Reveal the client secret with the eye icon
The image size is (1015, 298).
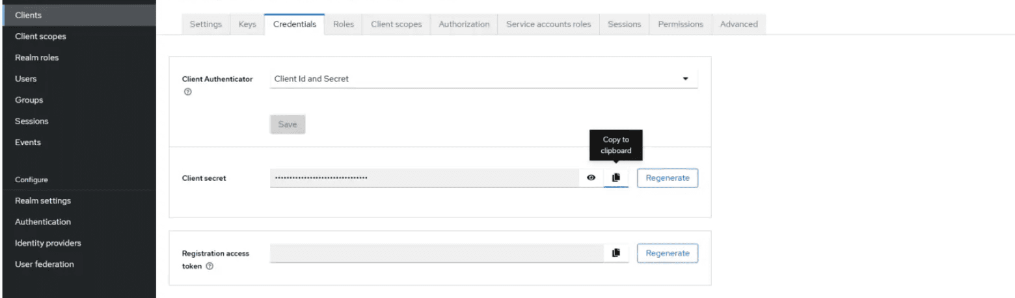tap(591, 178)
